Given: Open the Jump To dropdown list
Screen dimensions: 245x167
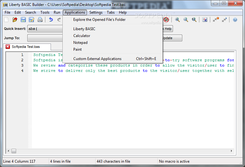Looking at the screenshot, I should (45, 38).
